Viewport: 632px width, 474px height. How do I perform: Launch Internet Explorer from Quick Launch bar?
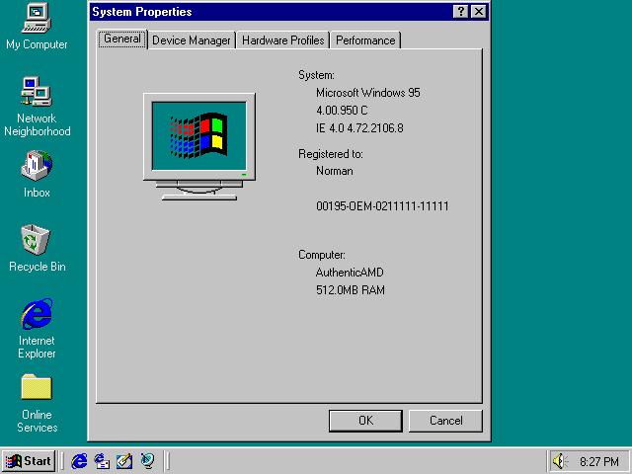point(80,461)
